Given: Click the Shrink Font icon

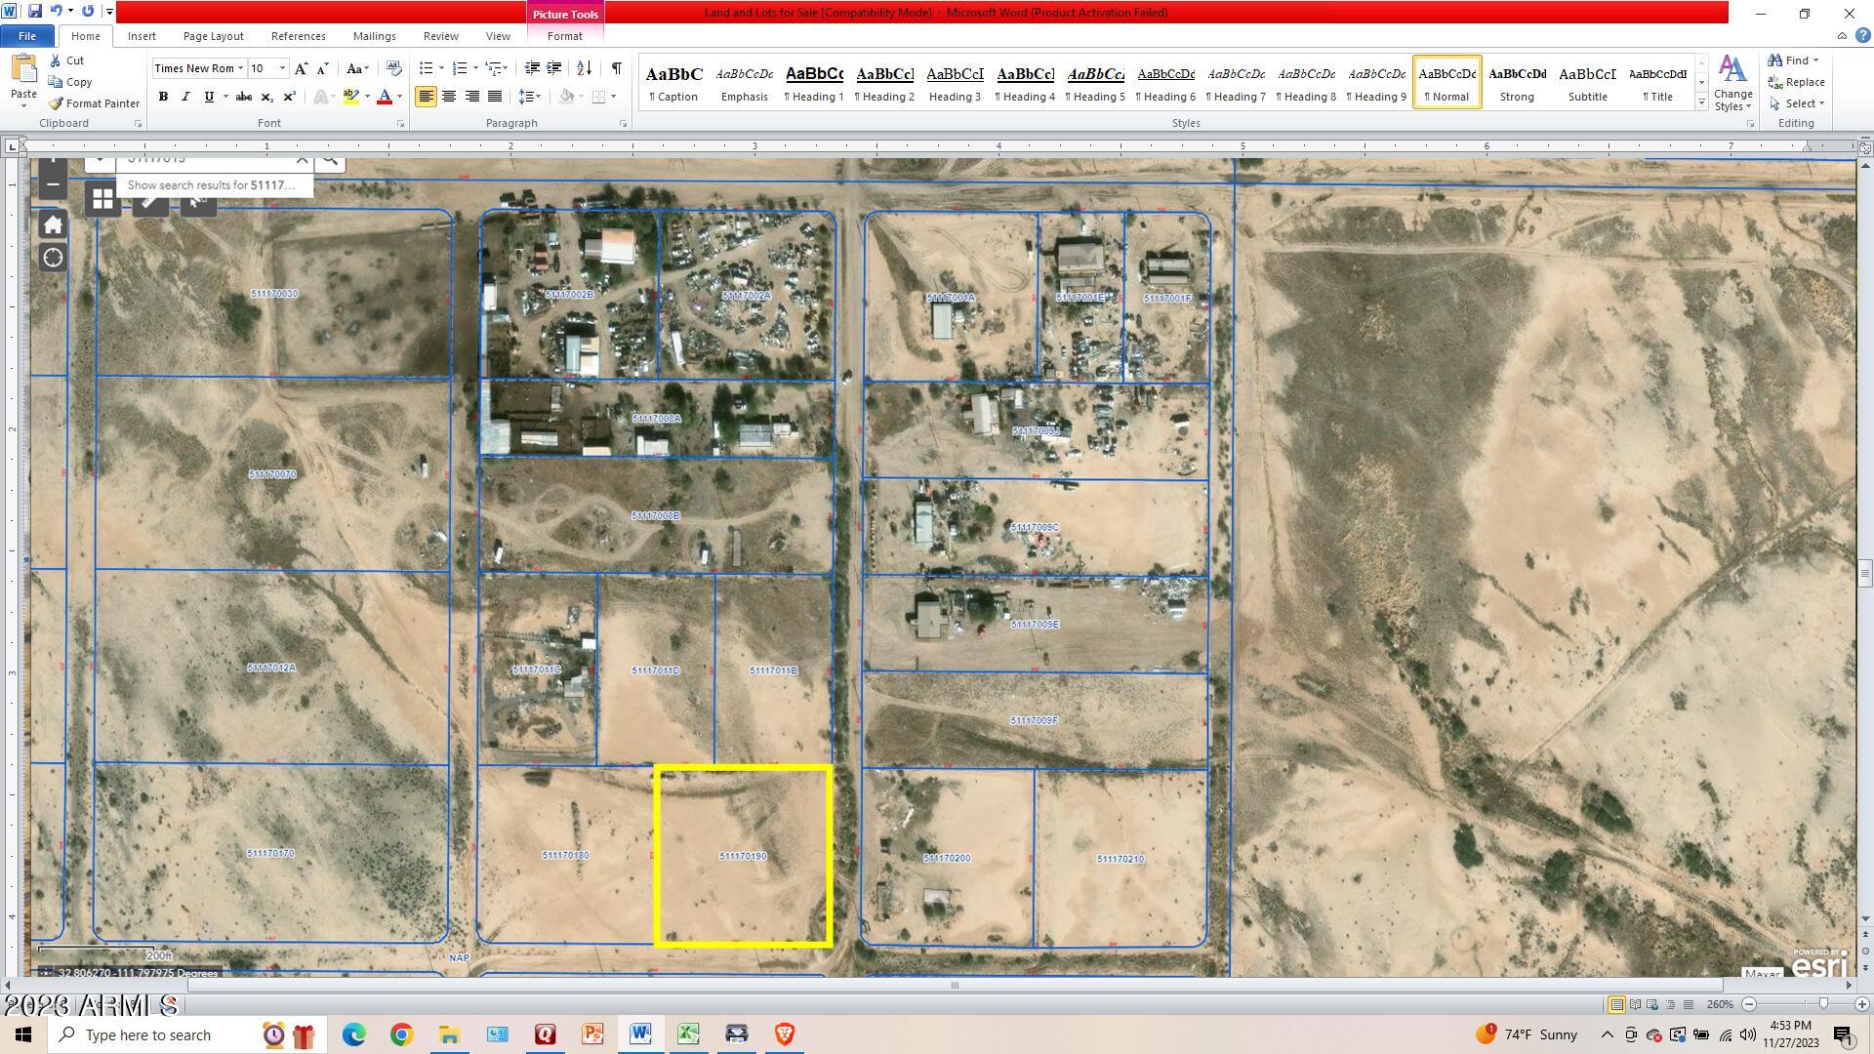Looking at the screenshot, I should (x=323, y=68).
